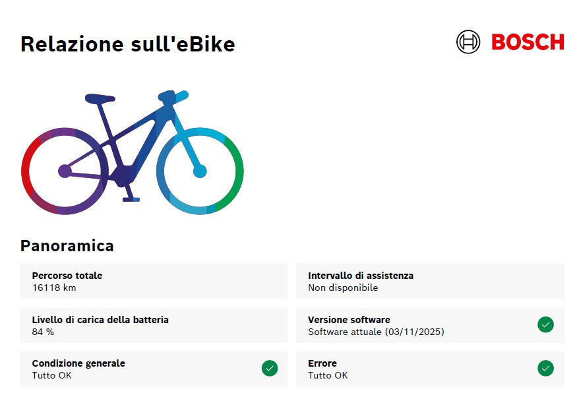
Task: Click the Relazione sull'eBike page title
Action: point(128,44)
